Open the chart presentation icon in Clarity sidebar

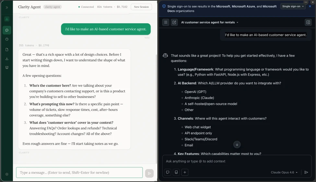(x=7, y=67)
